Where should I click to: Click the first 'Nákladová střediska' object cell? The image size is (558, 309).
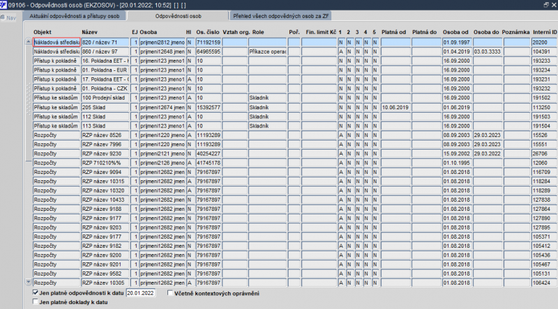(x=56, y=42)
